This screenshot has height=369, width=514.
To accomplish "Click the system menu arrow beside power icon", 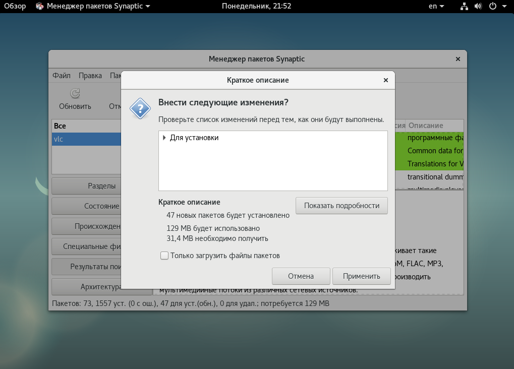I will point(504,6).
